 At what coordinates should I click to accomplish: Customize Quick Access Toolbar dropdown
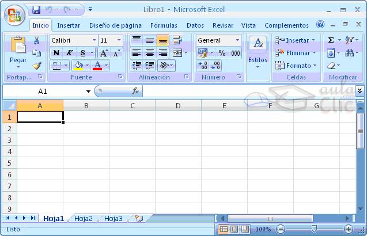(90, 10)
